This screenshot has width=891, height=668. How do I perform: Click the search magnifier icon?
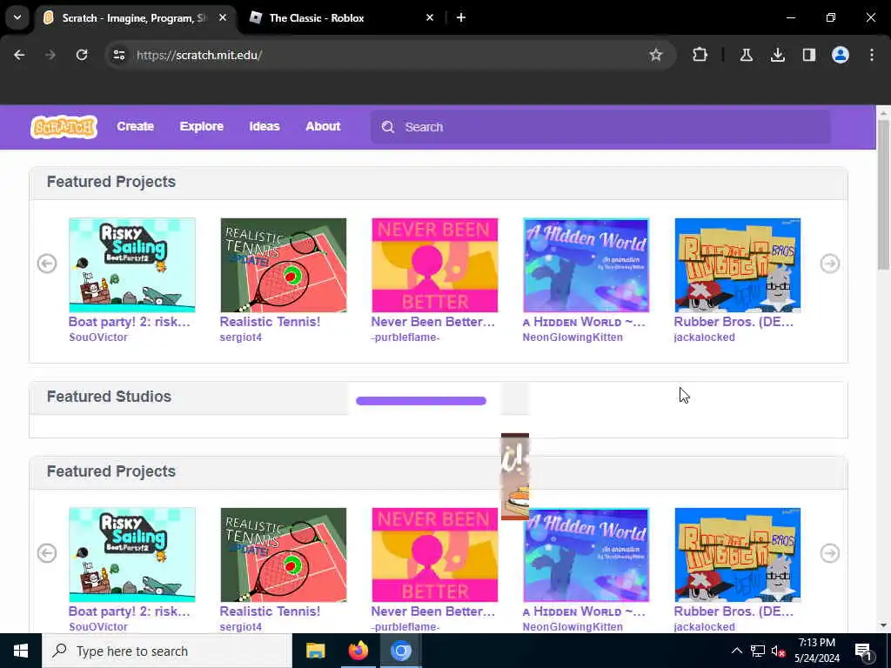(387, 127)
